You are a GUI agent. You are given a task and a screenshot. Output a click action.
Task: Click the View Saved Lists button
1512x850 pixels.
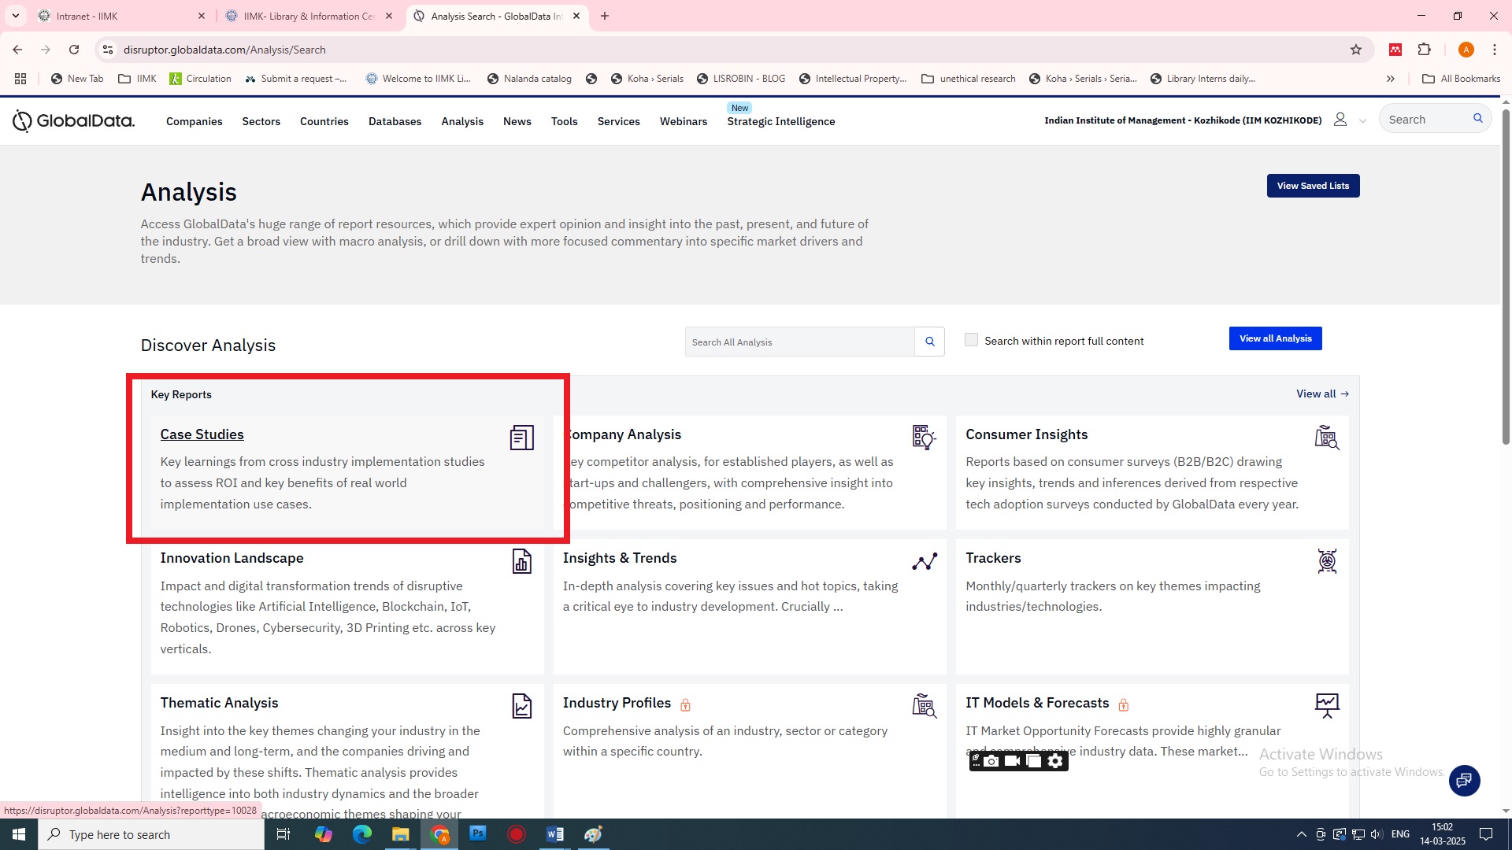[x=1313, y=186]
